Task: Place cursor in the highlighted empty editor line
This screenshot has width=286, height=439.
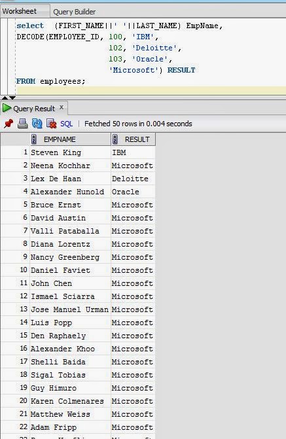Action: click(x=151, y=91)
